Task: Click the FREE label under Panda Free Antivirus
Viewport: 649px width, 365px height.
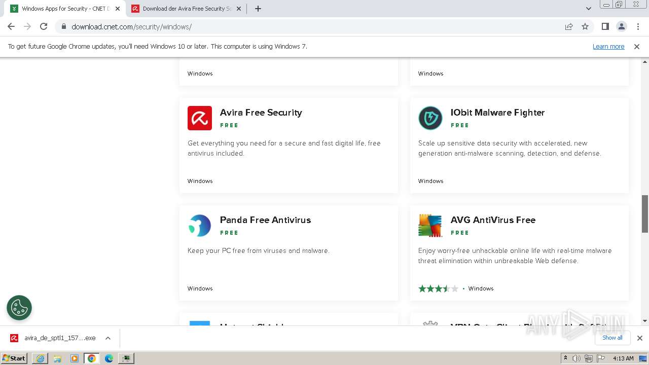Action: point(229,233)
